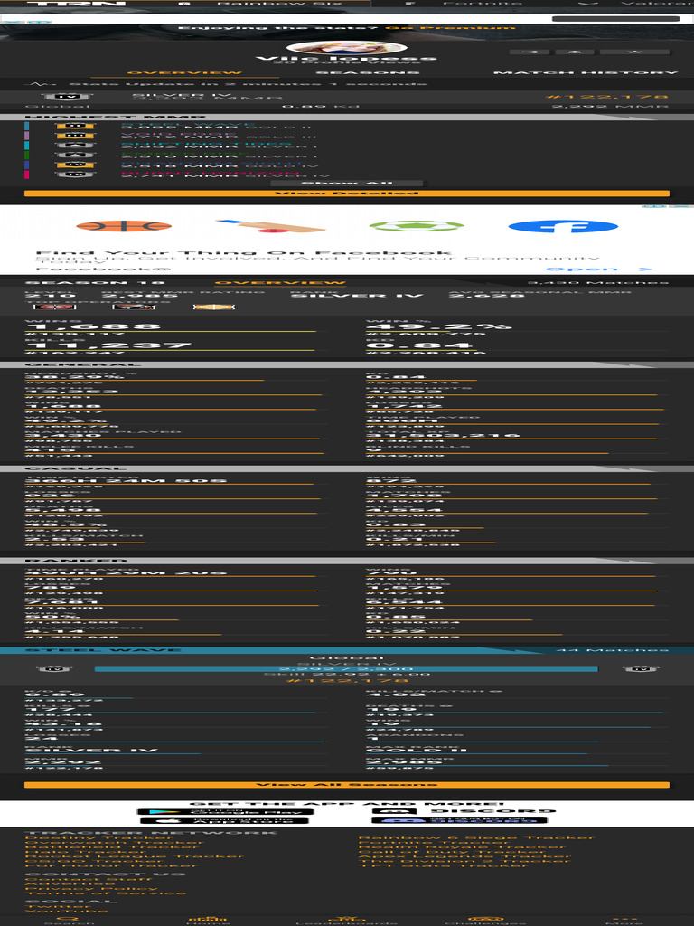
Task: Open the Rainbow 6 Siege Tracker link
Action: click(476, 838)
